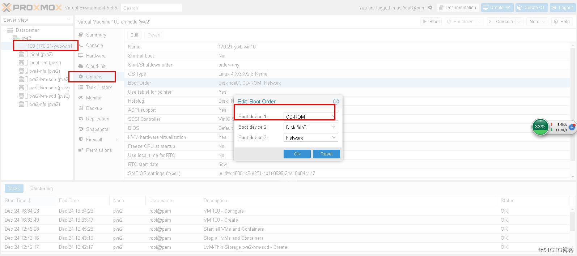
Task: Open Boot device 3 dropdown
Action: pos(334,137)
